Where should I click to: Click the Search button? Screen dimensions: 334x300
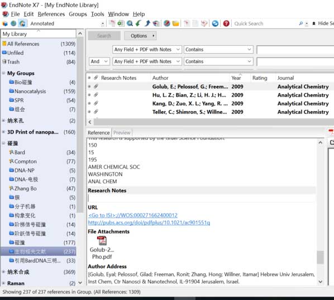104,36
